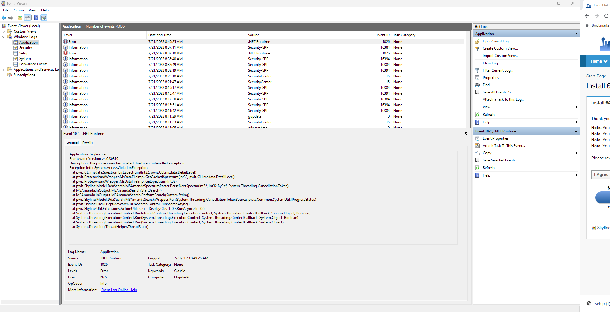Screen dimensions: 610x312
Task: Click Clear Log in the Actions pane
Action: click(x=492, y=63)
